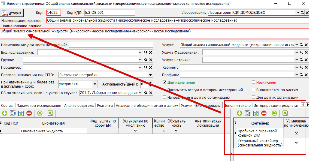Delete biomaterial row with red minus icon
This screenshot has width=309, height=161.
[29, 113]
